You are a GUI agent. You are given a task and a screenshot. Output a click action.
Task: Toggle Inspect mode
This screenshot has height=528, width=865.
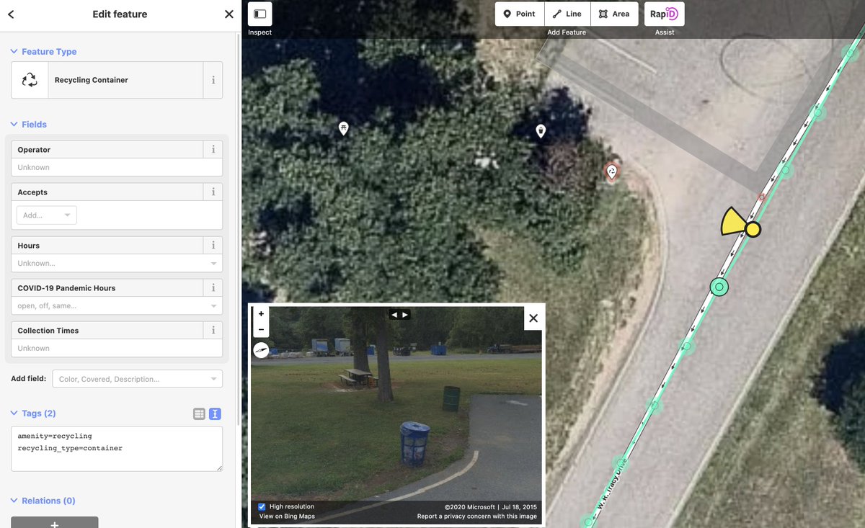(259, 14)
